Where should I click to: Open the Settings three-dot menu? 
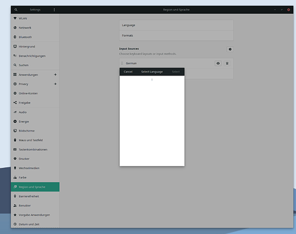pyautogui.click(x=54, y=9)
